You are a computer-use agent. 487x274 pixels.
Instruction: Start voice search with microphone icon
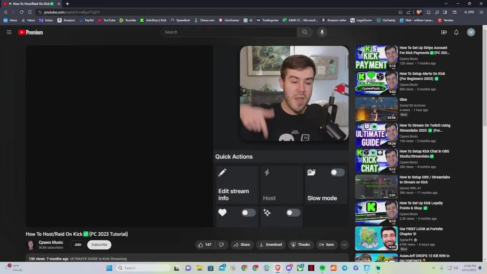[x=322, y=32]
